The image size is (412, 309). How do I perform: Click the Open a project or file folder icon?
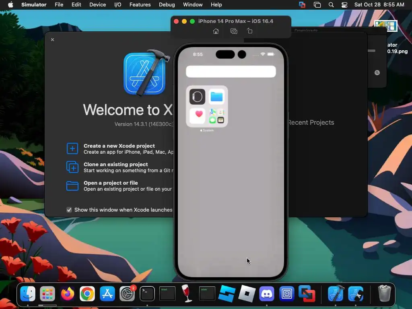pyautogui.click(x=72, y=186)
